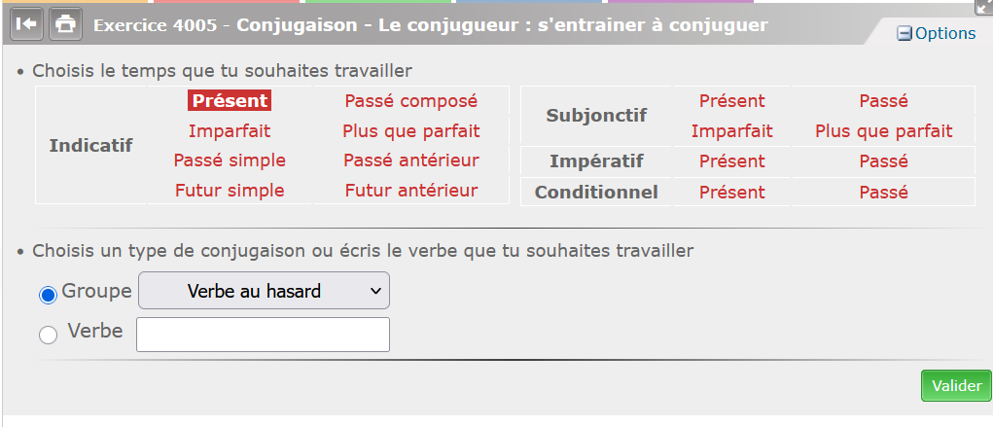Select the Subjonctif Imparfait tense
Screen dimensions: 993x427
pyautogui.click(x=732, y=131)
